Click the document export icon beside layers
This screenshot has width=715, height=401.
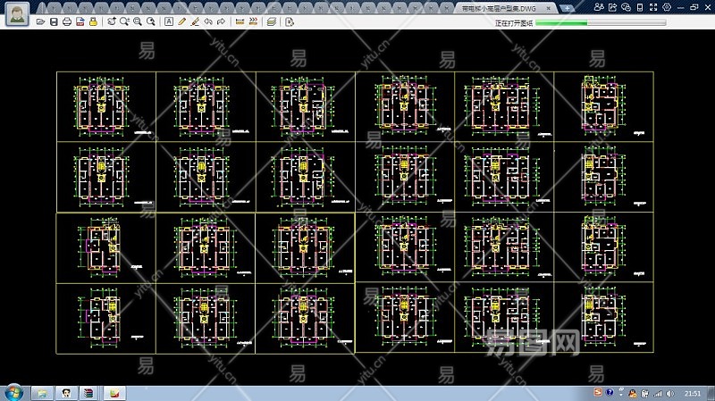point(290,21)
